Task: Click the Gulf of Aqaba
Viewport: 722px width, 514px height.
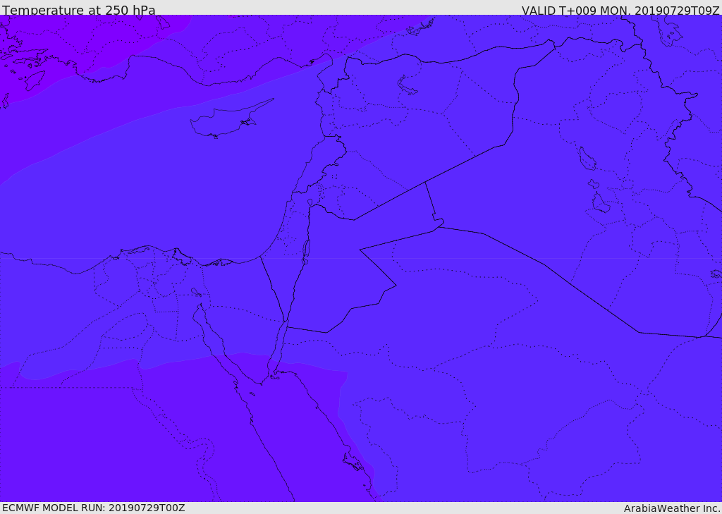Action: click(278, 350)
